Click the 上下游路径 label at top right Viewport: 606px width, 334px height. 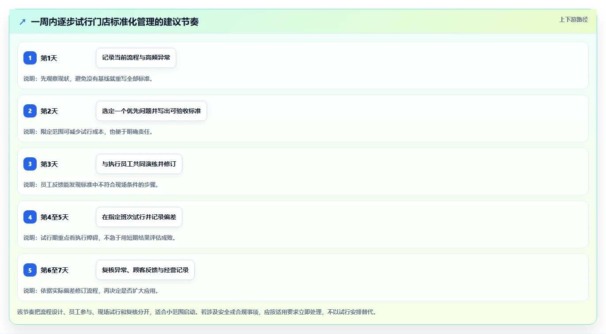pos(573,19)
